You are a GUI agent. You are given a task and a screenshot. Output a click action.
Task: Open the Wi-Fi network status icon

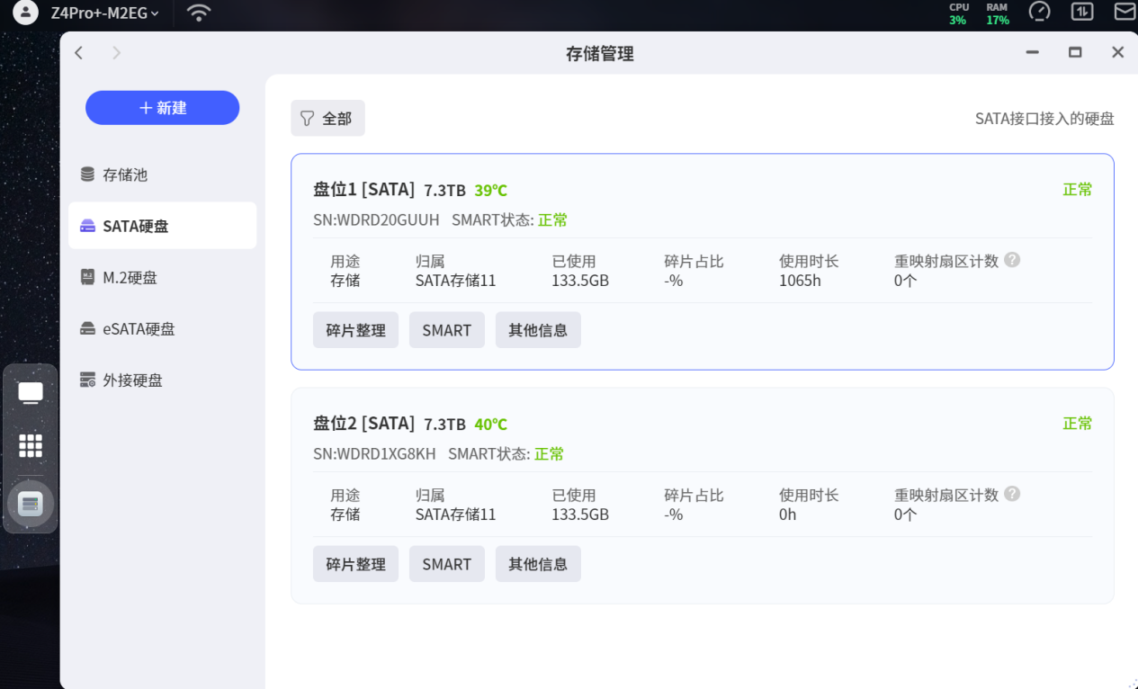[x=199, y=13]
